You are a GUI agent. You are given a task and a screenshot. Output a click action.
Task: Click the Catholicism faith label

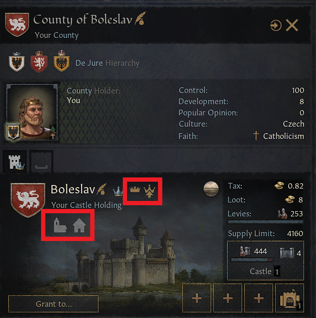coord(283,136)
